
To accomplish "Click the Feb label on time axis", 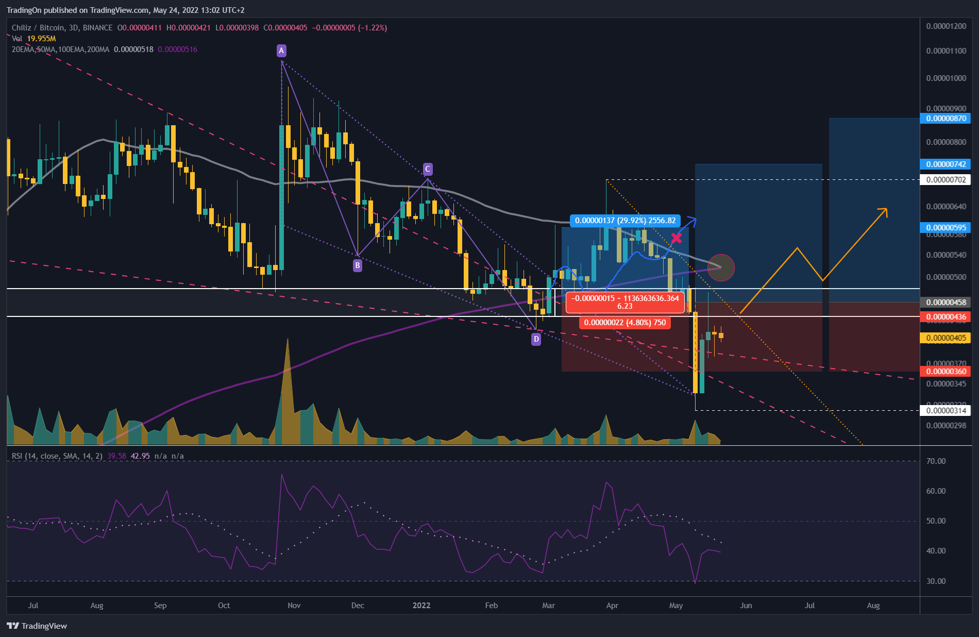I will click(x=492, y=606).
